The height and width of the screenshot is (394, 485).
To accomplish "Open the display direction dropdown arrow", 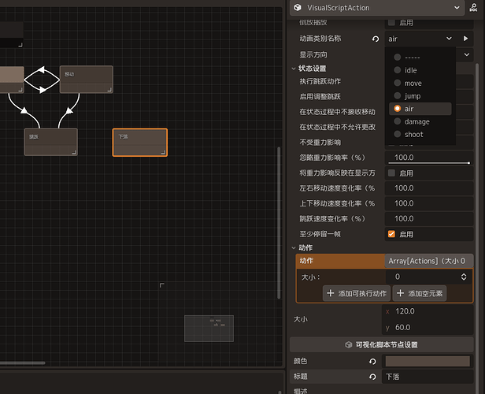I will coord(466,55).
